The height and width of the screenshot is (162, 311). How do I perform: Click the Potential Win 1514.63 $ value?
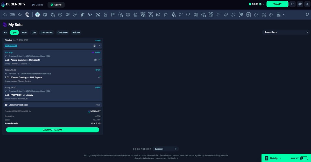point(96,124)
